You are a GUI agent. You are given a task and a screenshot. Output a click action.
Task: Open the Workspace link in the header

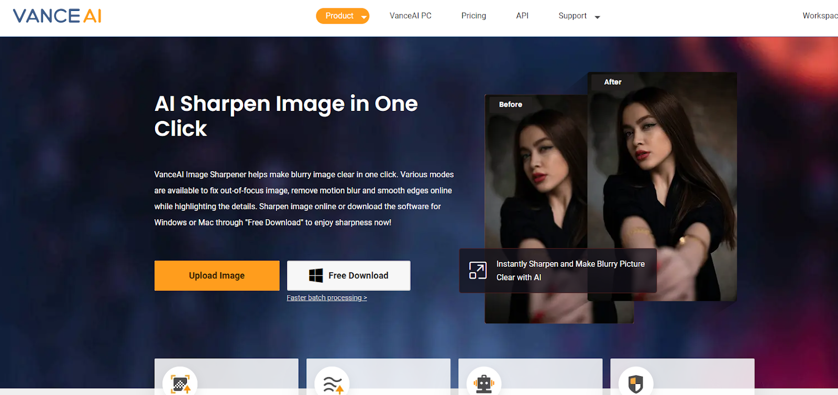tap(820, 16)
